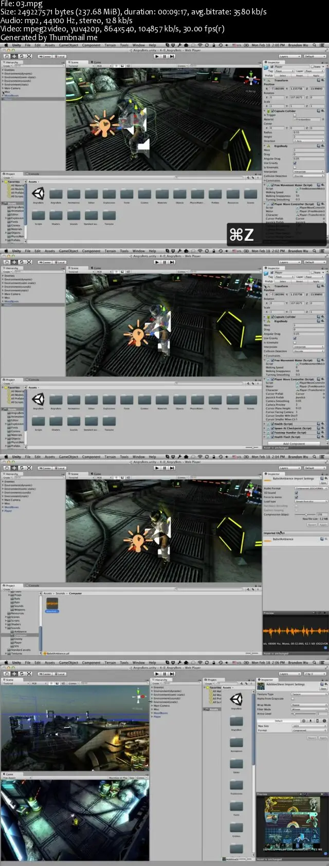Adjust the Aniso Level slider
The width and height of the screenshot is (329, 866).
click(303, 714)
